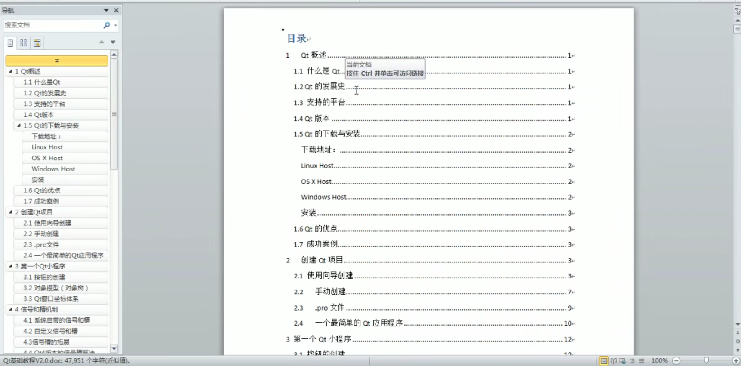Select "3.1 按钮的创建" in navigation tree

pos(60,277)
